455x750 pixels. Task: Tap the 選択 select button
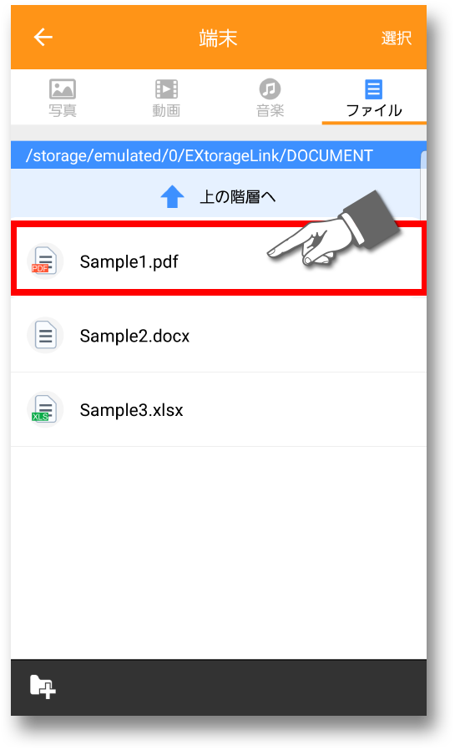pyautogui.click(x=397, y=38)
